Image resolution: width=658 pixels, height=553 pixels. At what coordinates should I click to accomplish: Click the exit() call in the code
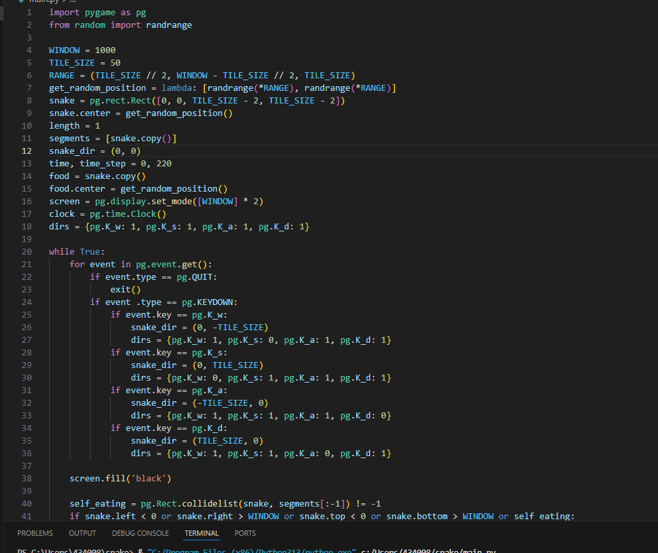(125, 289)
